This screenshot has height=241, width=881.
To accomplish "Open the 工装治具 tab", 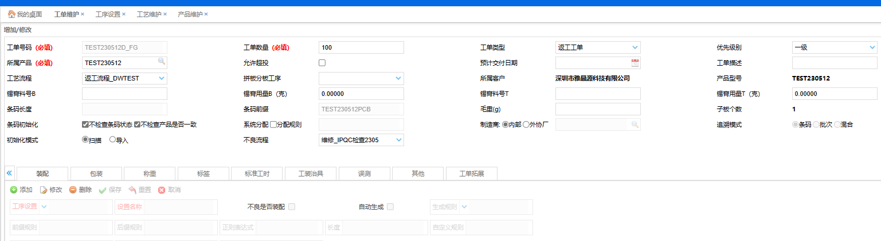I will (311, 174).
